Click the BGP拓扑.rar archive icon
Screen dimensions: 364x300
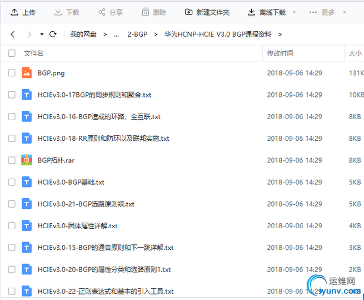pos(27,160)
